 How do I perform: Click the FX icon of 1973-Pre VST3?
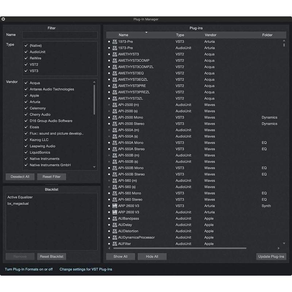click(x=115, y=42)
